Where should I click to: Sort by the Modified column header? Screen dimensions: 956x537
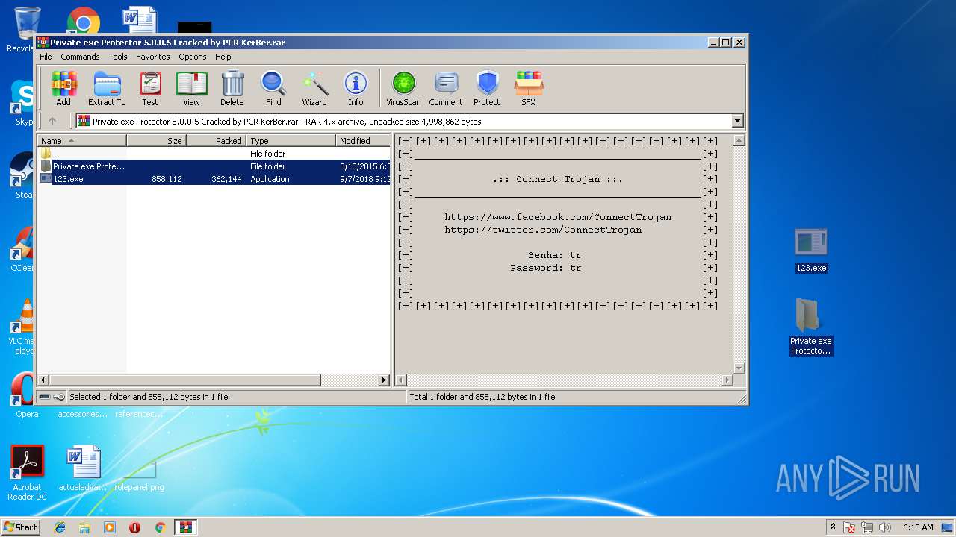tap(363, 140)
